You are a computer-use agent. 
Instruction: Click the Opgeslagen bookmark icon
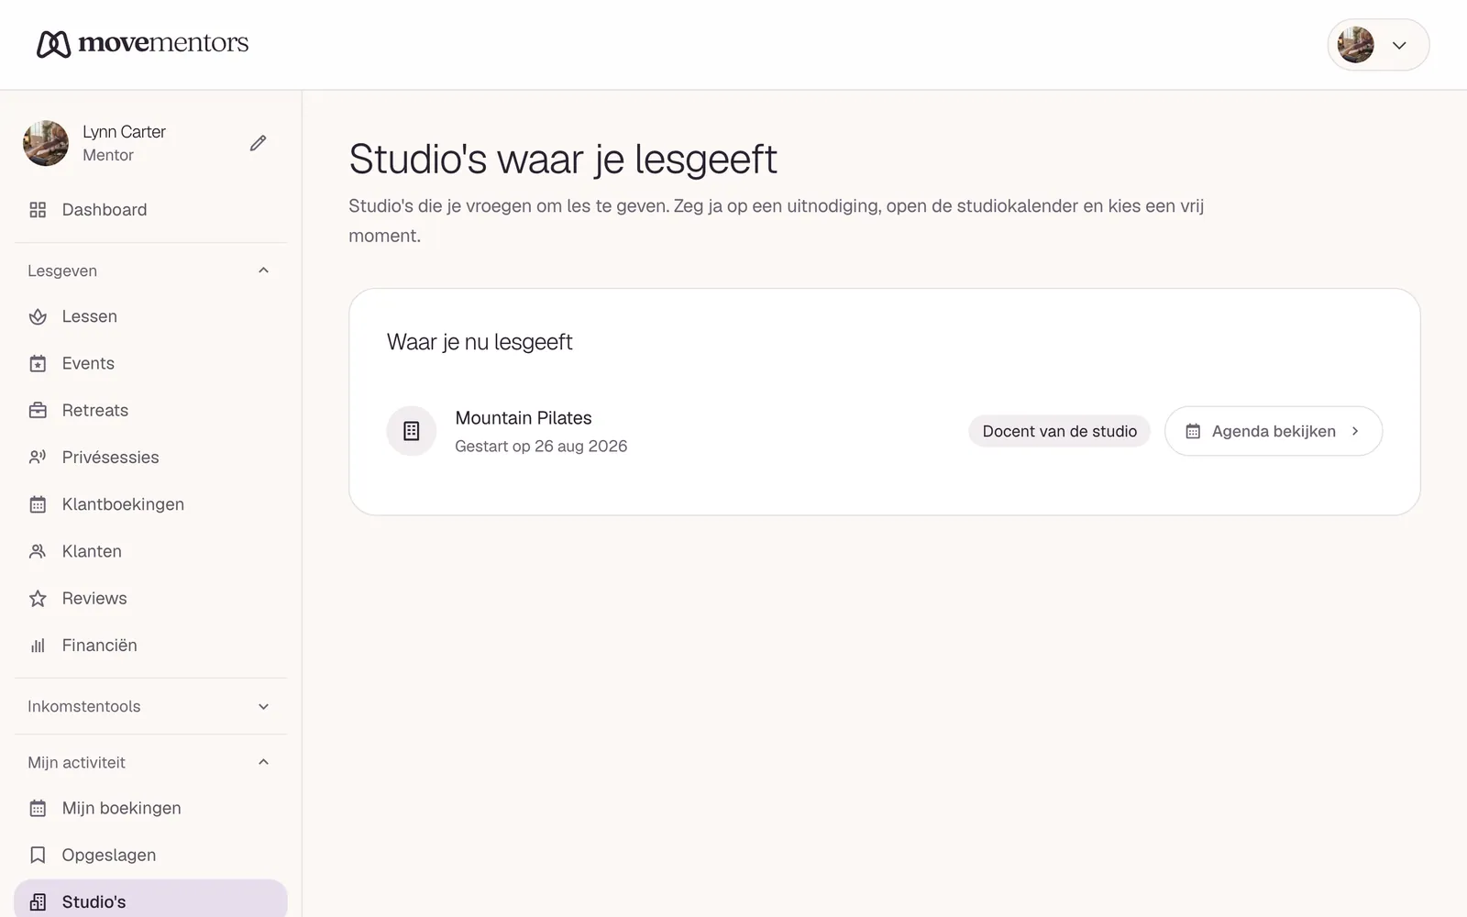(x=38, y=855)
